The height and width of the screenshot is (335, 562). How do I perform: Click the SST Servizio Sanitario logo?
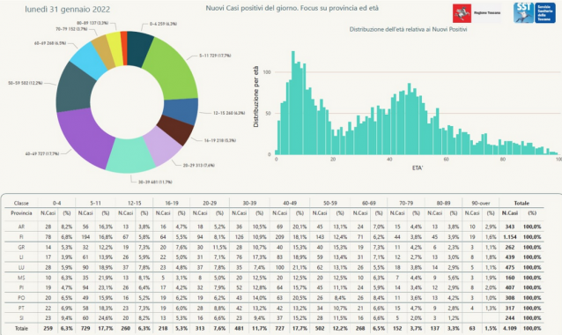535,13
